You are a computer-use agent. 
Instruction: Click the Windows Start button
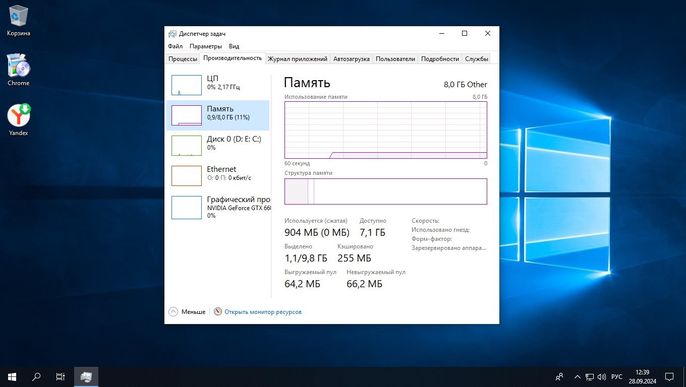point(12,376)
